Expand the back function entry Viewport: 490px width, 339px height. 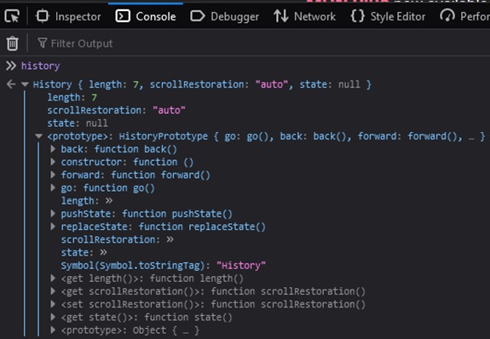click(53, 149)
